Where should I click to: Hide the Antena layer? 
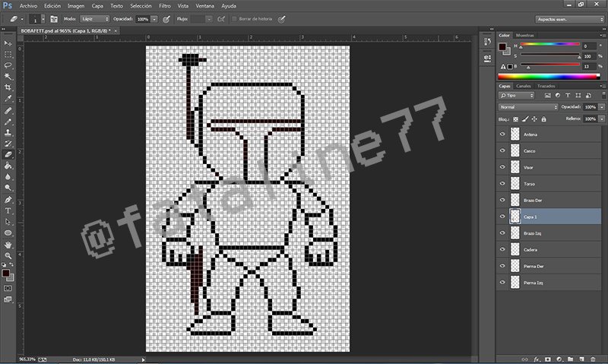coord(502,135)
